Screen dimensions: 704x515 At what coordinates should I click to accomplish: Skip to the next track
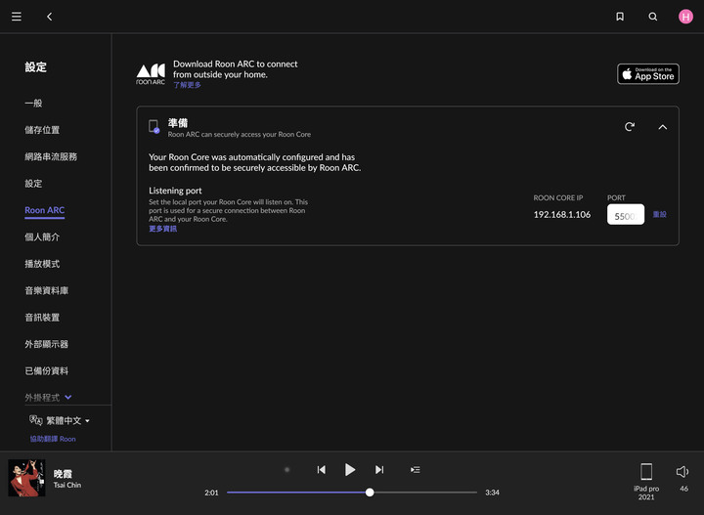click(x=379, y=470)
